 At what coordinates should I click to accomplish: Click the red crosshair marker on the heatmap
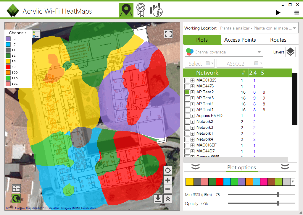(93, 117)
